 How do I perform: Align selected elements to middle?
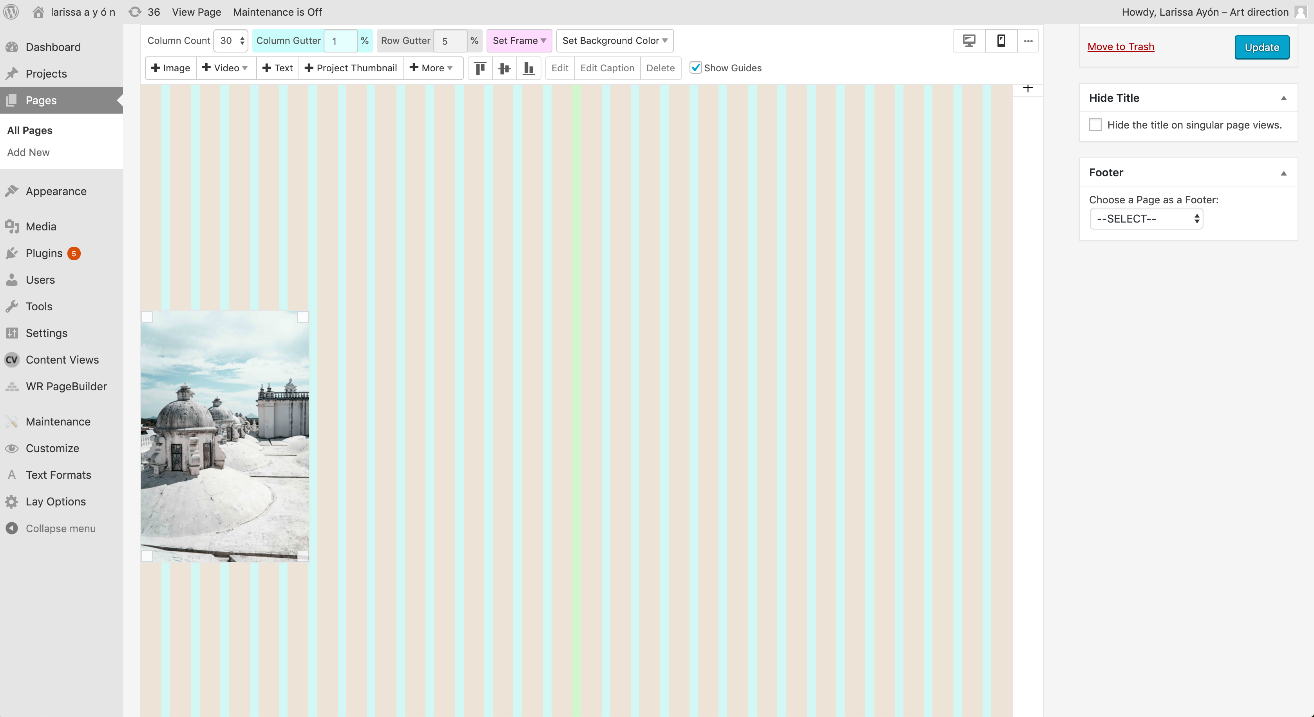coord(505,68)
